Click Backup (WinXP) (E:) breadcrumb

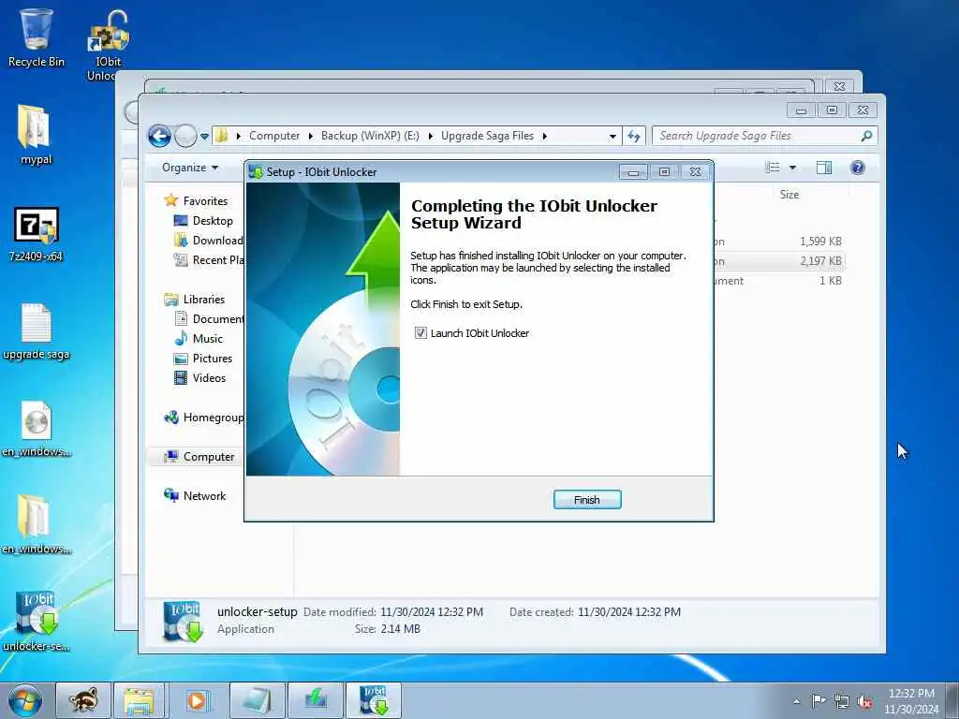[x=370, y=136]
